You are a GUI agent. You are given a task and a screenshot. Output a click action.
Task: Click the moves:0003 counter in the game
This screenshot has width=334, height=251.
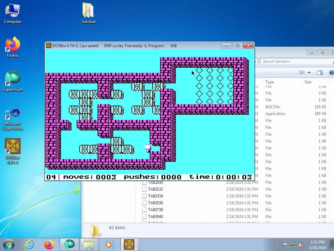tap(90, 177)
